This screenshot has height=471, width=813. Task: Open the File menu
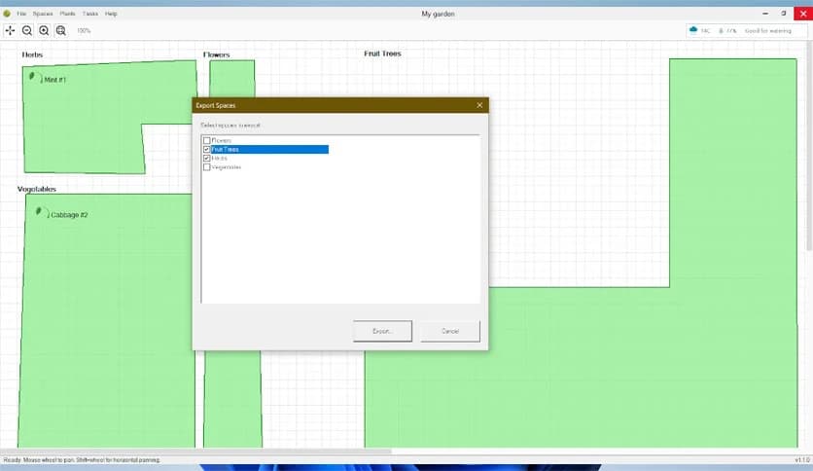[x=21, y=14]
